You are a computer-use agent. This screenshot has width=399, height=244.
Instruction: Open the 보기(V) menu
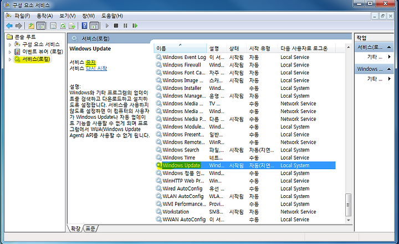click(x=68, y=16)
